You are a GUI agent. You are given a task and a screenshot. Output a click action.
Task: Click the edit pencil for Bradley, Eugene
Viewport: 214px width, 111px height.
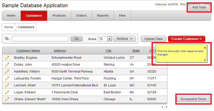pos(7,58)
